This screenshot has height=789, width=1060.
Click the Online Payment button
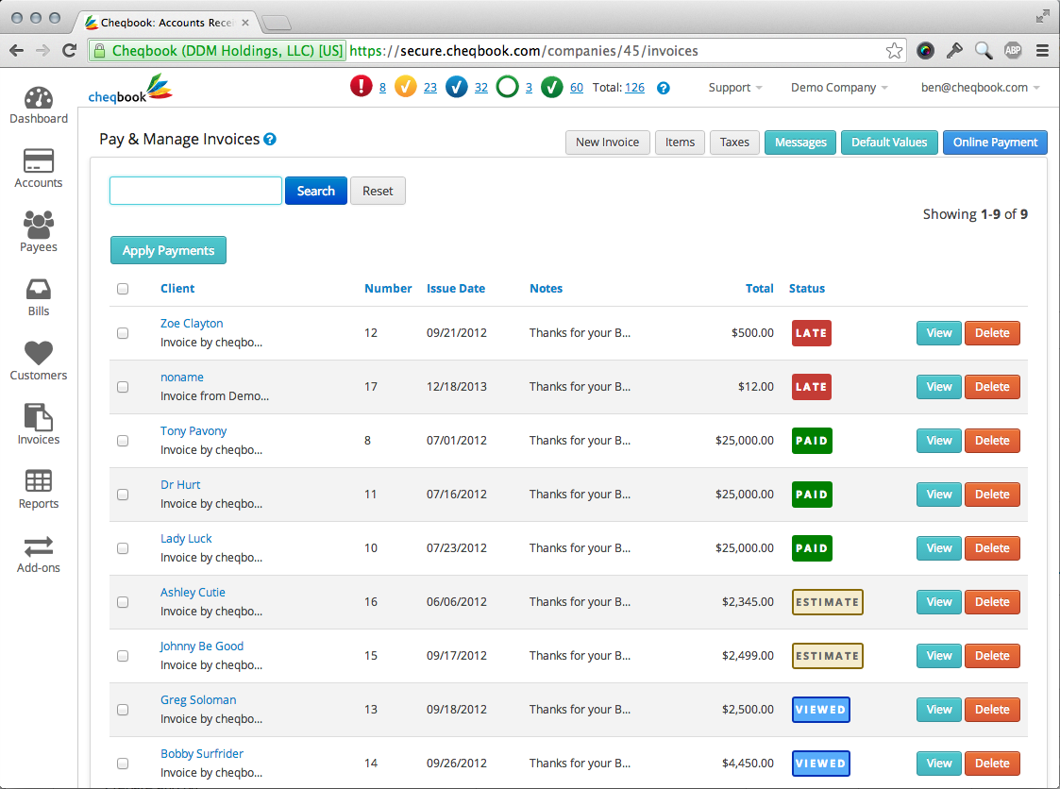(995, 143)
